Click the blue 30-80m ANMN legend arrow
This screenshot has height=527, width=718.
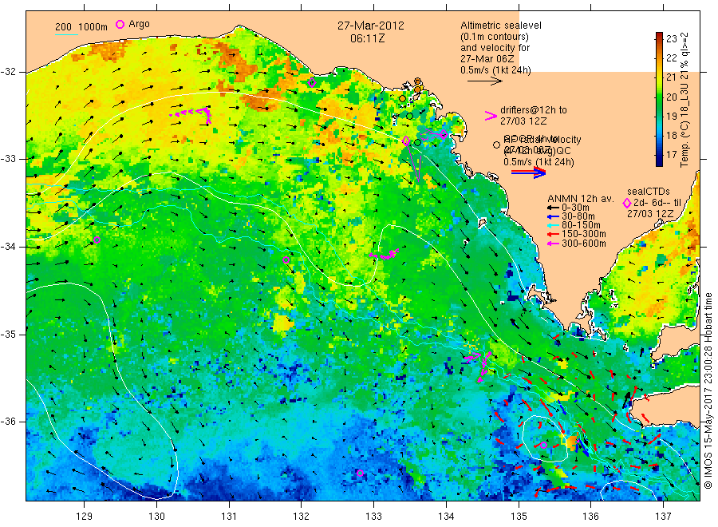click(553, 216)
